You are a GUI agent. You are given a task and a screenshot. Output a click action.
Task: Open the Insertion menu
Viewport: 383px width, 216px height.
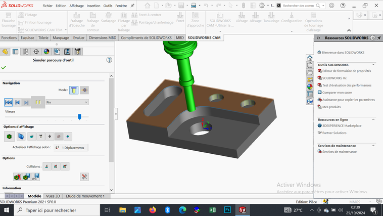[x=93, y=6]
